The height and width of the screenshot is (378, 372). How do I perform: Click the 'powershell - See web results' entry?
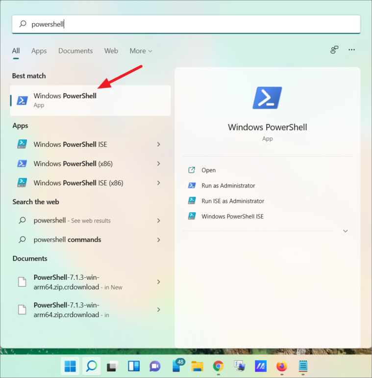click(72, 220)
